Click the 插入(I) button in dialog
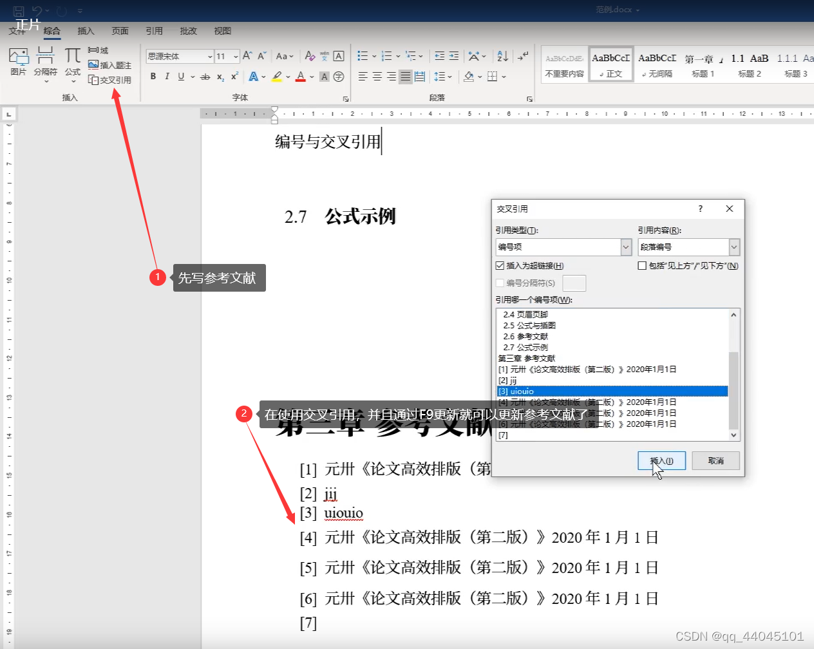Viewport: 814px width, 649px height. point(661,461)
